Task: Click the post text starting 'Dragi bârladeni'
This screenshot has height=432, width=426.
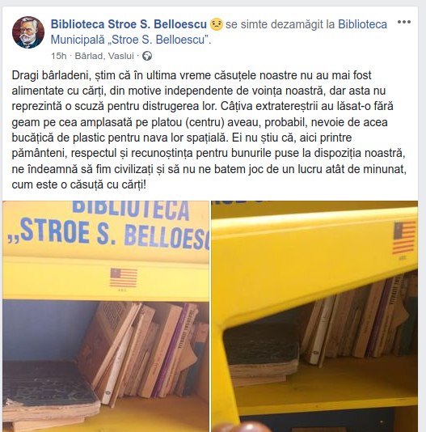Action: click(x=209, y=130)
